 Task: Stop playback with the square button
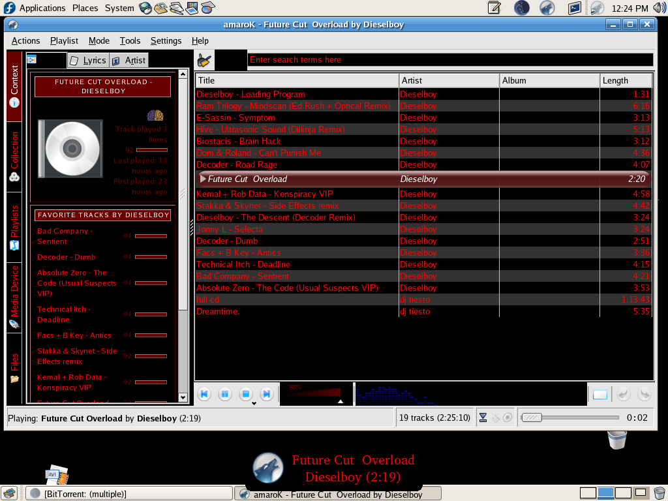[x=245, y=394]
